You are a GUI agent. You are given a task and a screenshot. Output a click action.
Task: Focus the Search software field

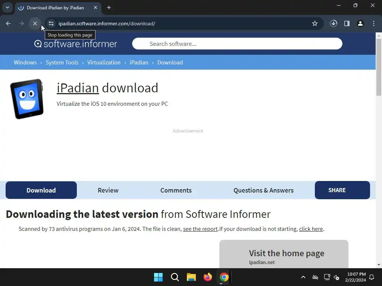(x=237, y=44)
